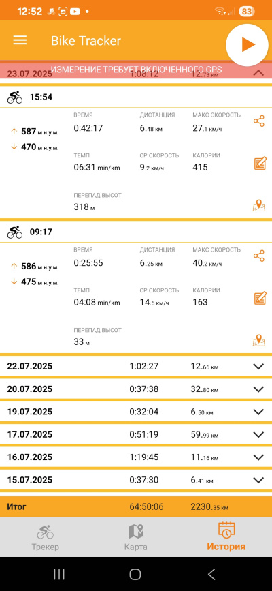Select the История tab
The image size is (272, 591).
pyautogui.click(x=226, y=537)
